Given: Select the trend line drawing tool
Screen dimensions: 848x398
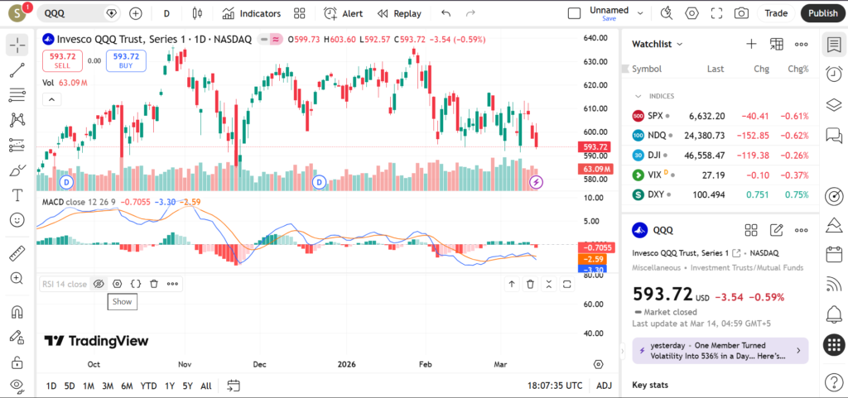Looking at the screenshot, I should pyautogui.click(x=17, y=70).
